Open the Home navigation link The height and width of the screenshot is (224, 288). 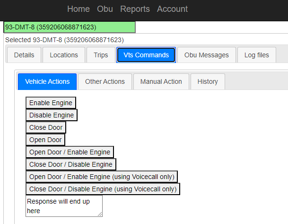click(x=78, y=9)
